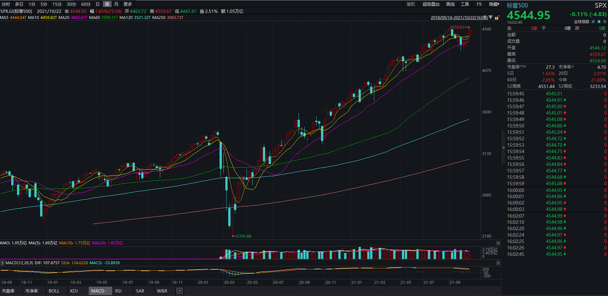Screen dimensions: 608x296
Task: Click the 52周高 value 4551.44
Action: [546, 86]
